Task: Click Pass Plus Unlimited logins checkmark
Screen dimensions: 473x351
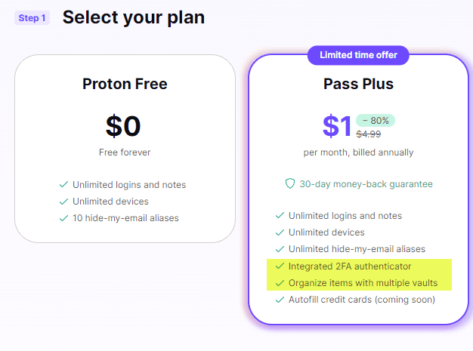Action: coord(280,216)
